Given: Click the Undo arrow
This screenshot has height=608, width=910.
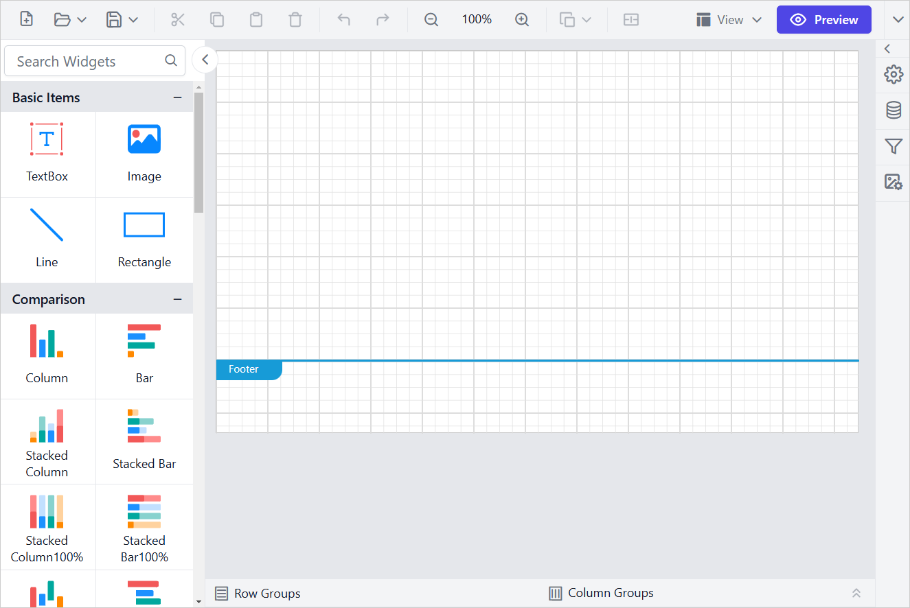Looking at the screenshot, I should coord(343,19).
